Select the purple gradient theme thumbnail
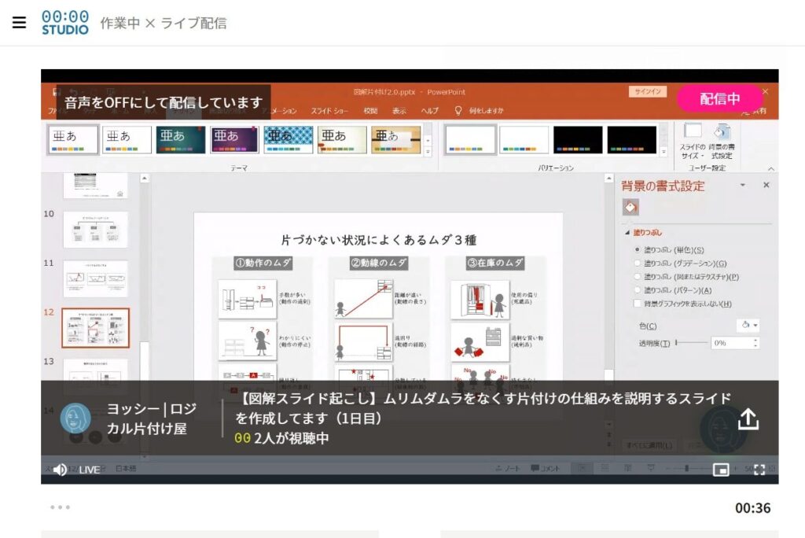This screenshot has width=805, height=538. 234,139
